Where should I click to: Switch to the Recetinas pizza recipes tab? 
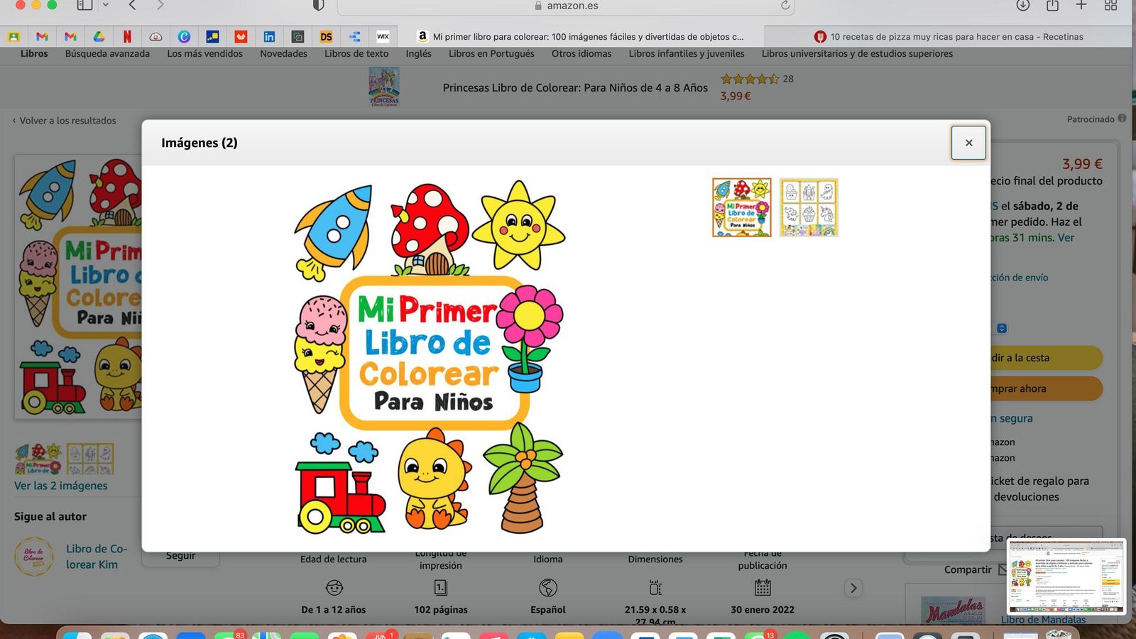tap(948, 37)
